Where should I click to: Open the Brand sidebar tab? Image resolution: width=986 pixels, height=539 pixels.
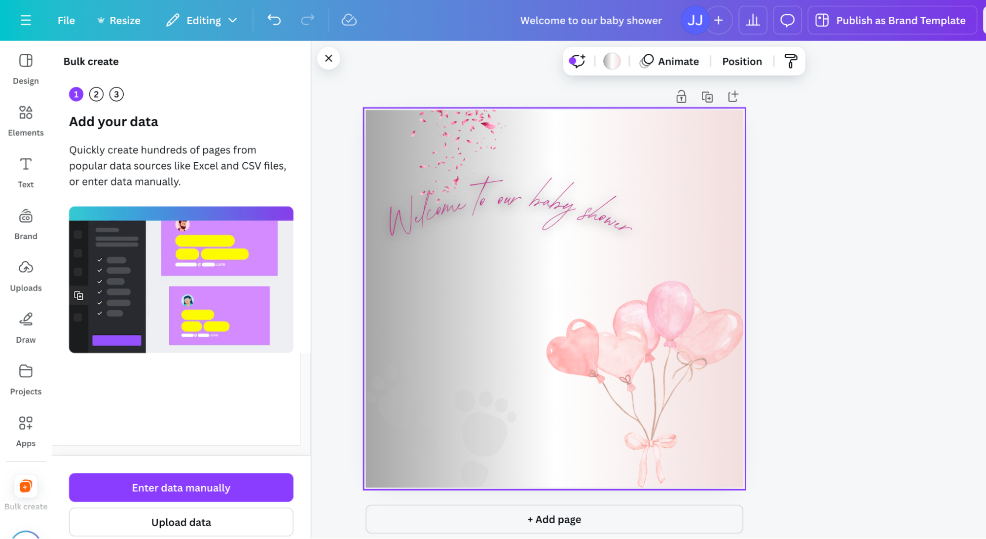click(26, 224)
